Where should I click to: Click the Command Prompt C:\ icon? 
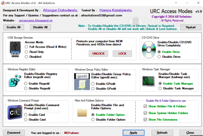click(x=15, y=112)
